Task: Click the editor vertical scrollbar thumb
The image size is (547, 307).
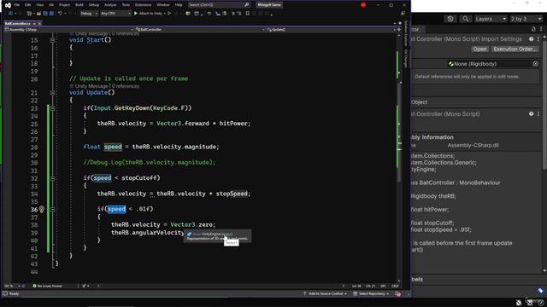Action: [x=399, y=132]
